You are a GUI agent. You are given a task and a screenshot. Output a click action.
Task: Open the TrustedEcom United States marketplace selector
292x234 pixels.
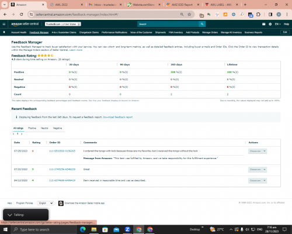coord(63,24)
